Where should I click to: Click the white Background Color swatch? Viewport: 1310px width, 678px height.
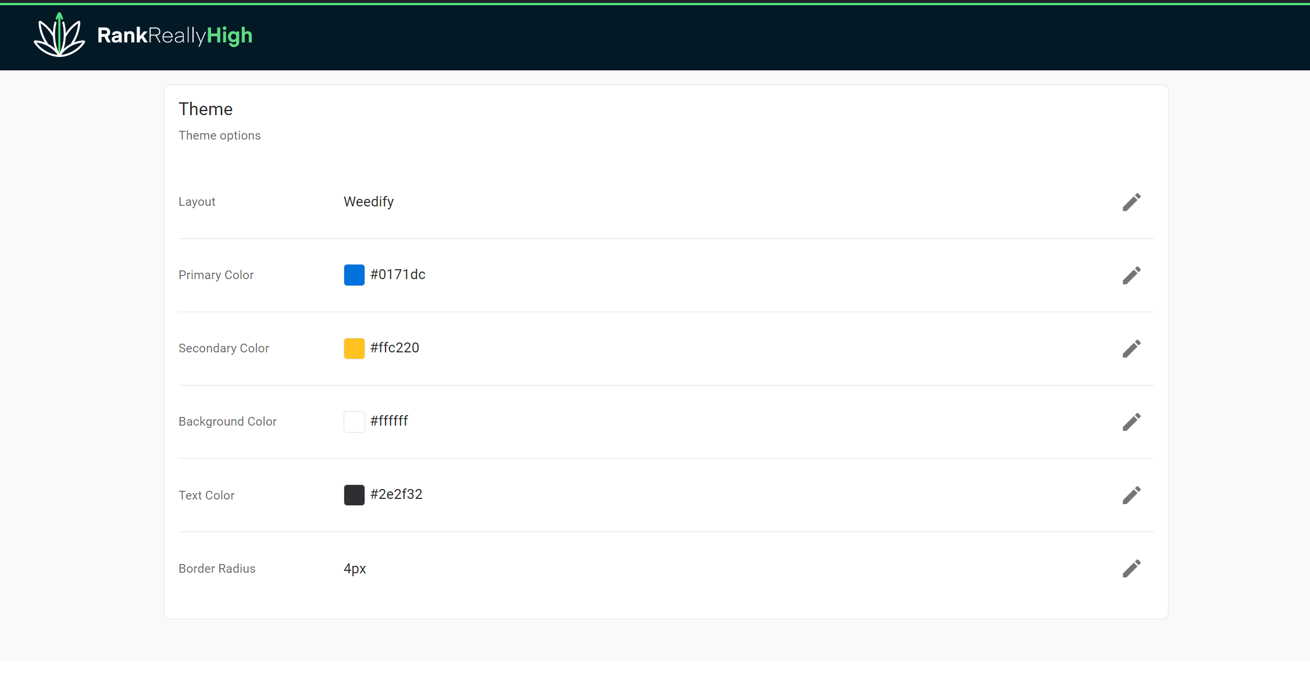tap(354, 422)
